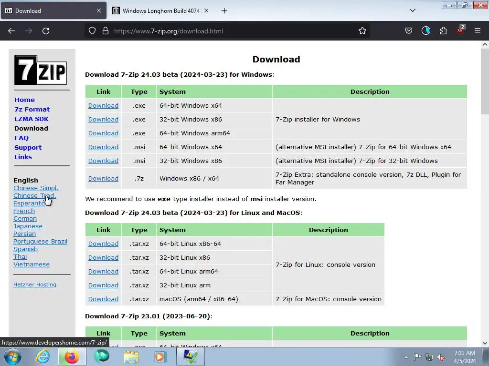Bookmark this page with the star icon
The height and width of the screenshot is (366, 489).
tap(362, 31)
